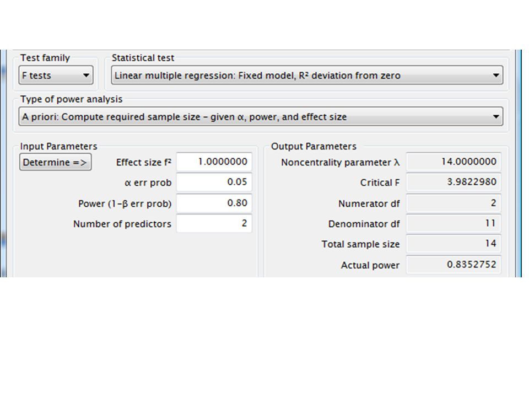Click the Input Parameters panel title

coord(58,146)
